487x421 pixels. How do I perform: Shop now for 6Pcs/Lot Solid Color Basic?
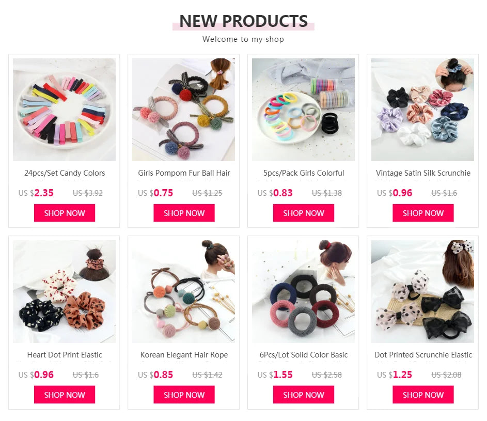(304, 395)
